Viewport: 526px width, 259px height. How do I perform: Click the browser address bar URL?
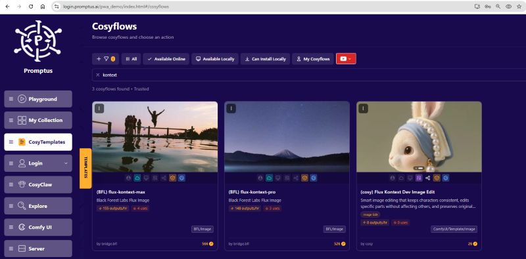[116, 7]
